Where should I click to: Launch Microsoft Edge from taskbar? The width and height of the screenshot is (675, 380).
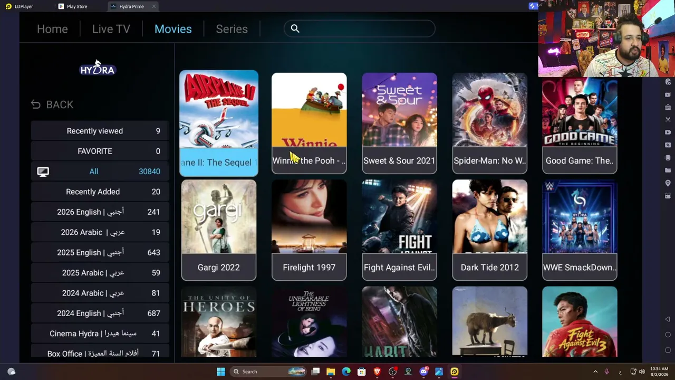click(x=346, y=372)
